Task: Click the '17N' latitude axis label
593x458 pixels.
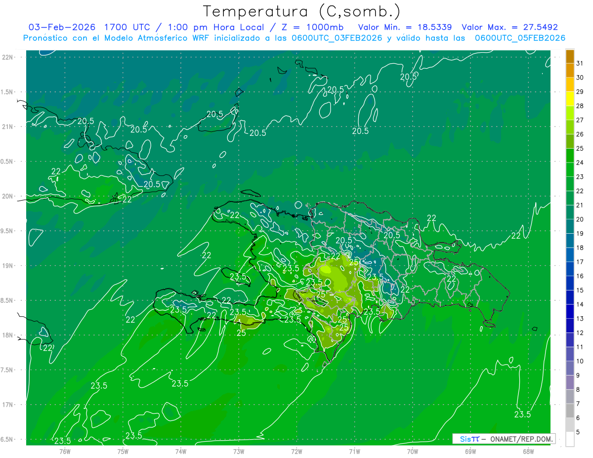Action: (x=8, y=405)
